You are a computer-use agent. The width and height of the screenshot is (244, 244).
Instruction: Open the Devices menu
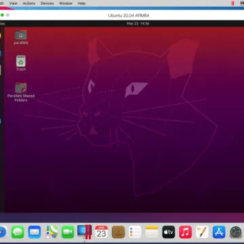[x=47, y=3]
